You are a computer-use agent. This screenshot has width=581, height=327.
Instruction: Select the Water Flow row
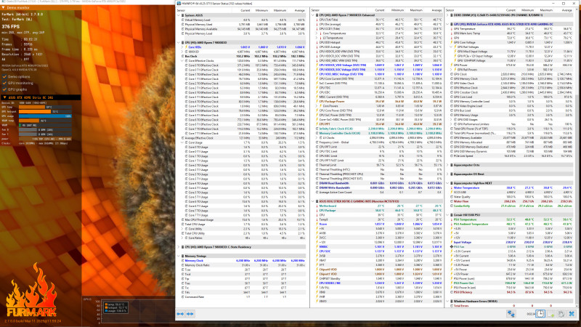click(511, 201)
